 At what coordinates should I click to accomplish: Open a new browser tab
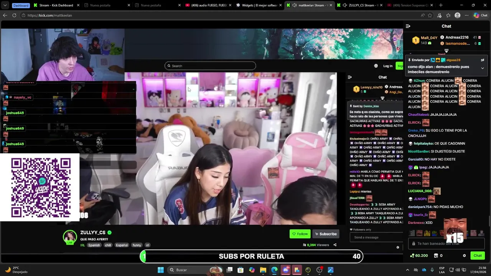pyautogui.click(x=441, y=5)
